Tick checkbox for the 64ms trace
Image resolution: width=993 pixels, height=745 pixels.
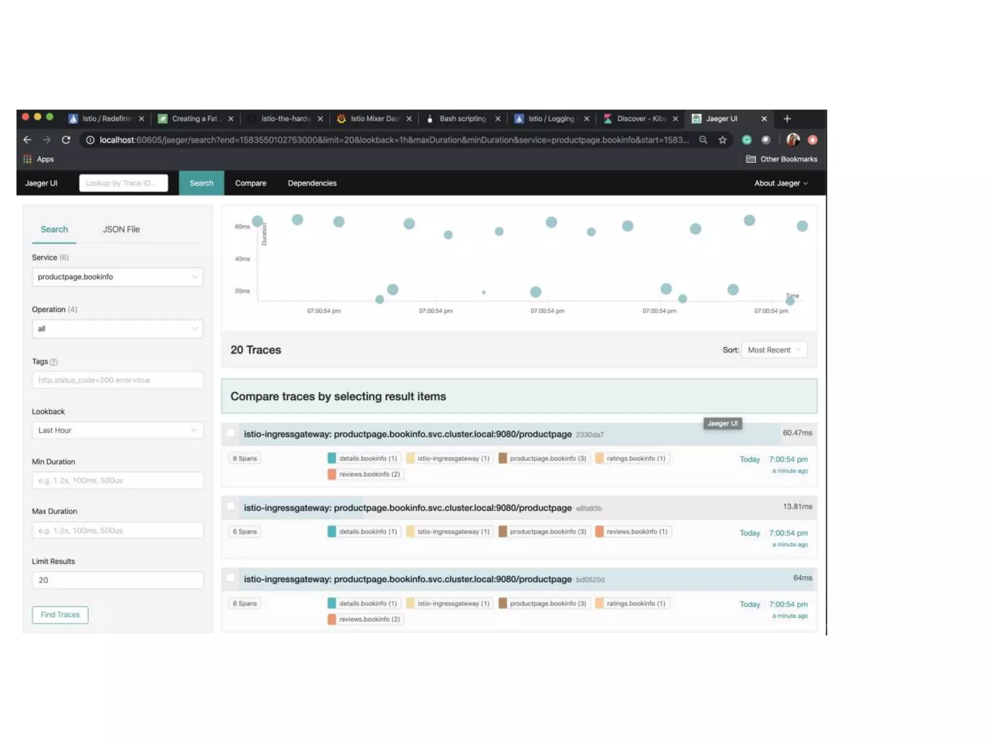tap(231, 578)
